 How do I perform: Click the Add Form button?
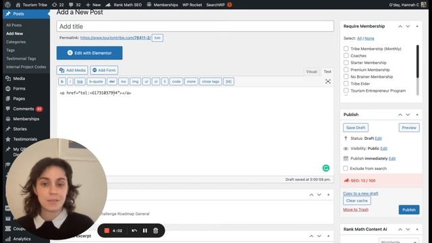pos(104,70)
